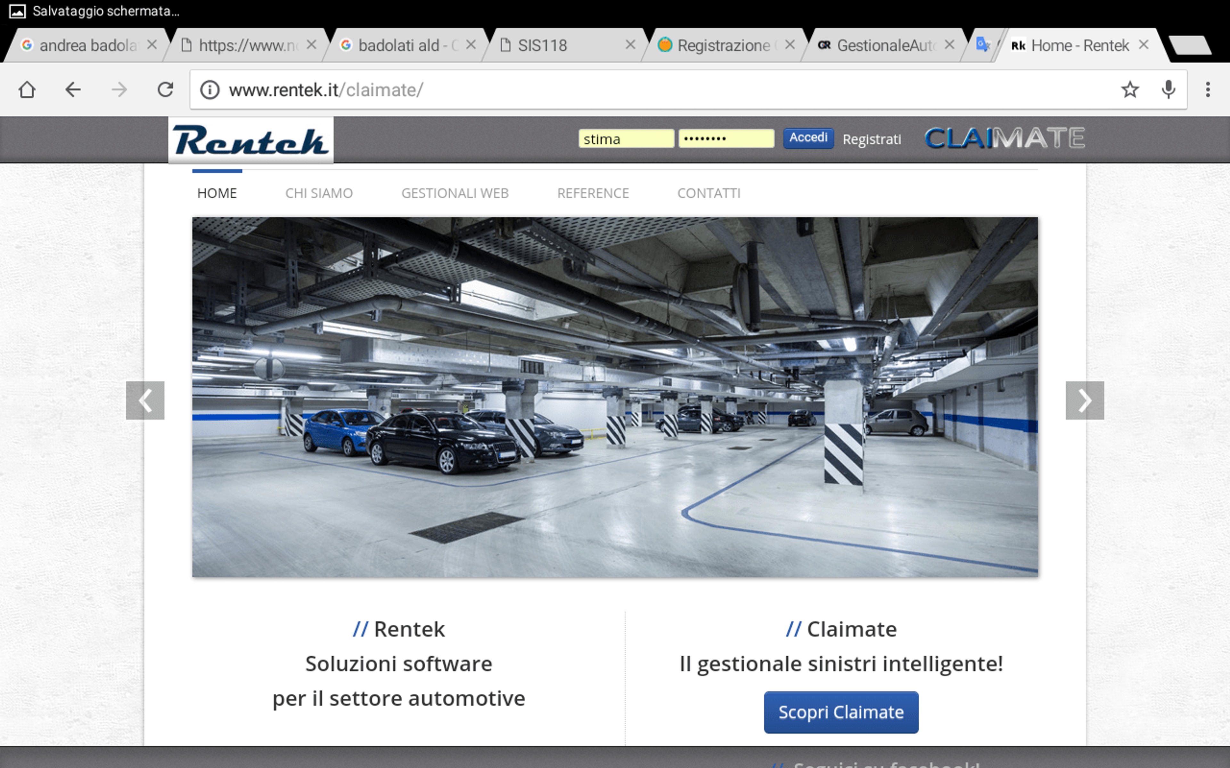This screenshot has height=768, width=1230.
Task: Open the three-dot browser menu
Action: coord(1208,90)
